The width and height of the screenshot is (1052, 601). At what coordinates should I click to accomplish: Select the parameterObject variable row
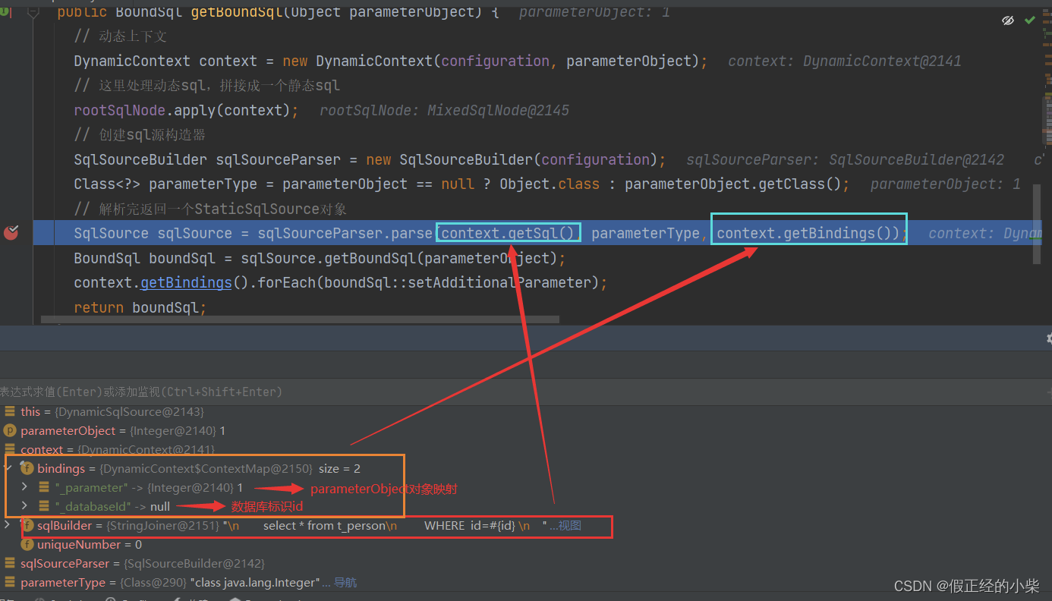click(x=526, y=430)
